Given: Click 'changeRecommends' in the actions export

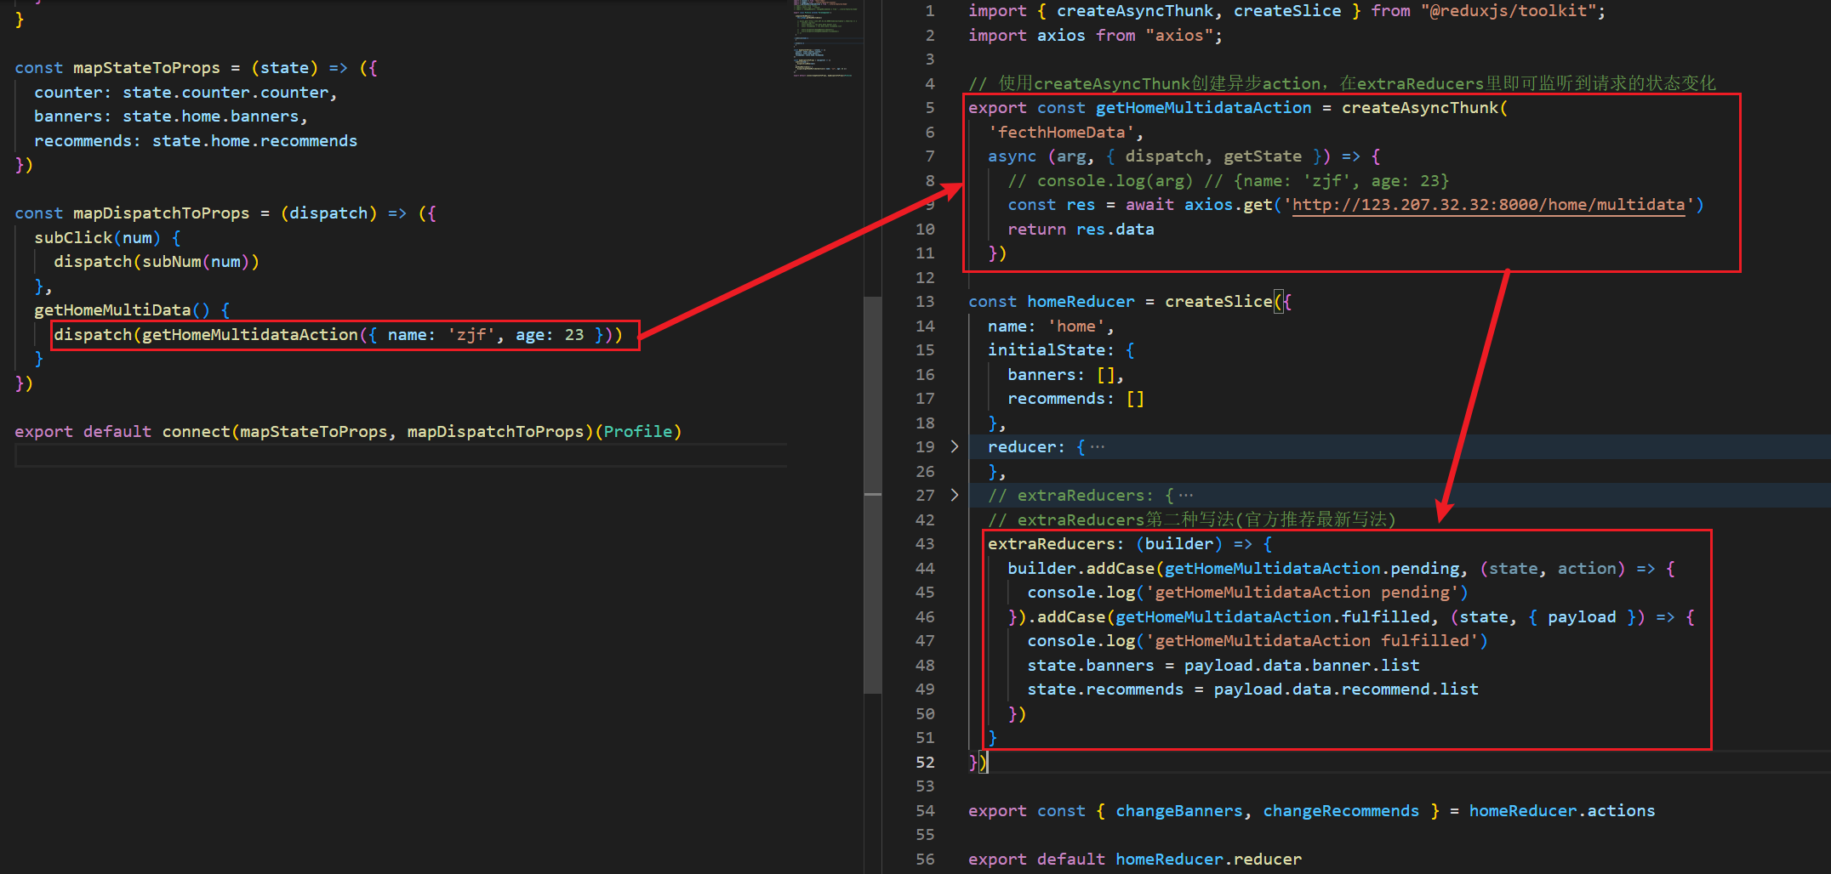Looking at the screenshot, I should pos(1341,811).
